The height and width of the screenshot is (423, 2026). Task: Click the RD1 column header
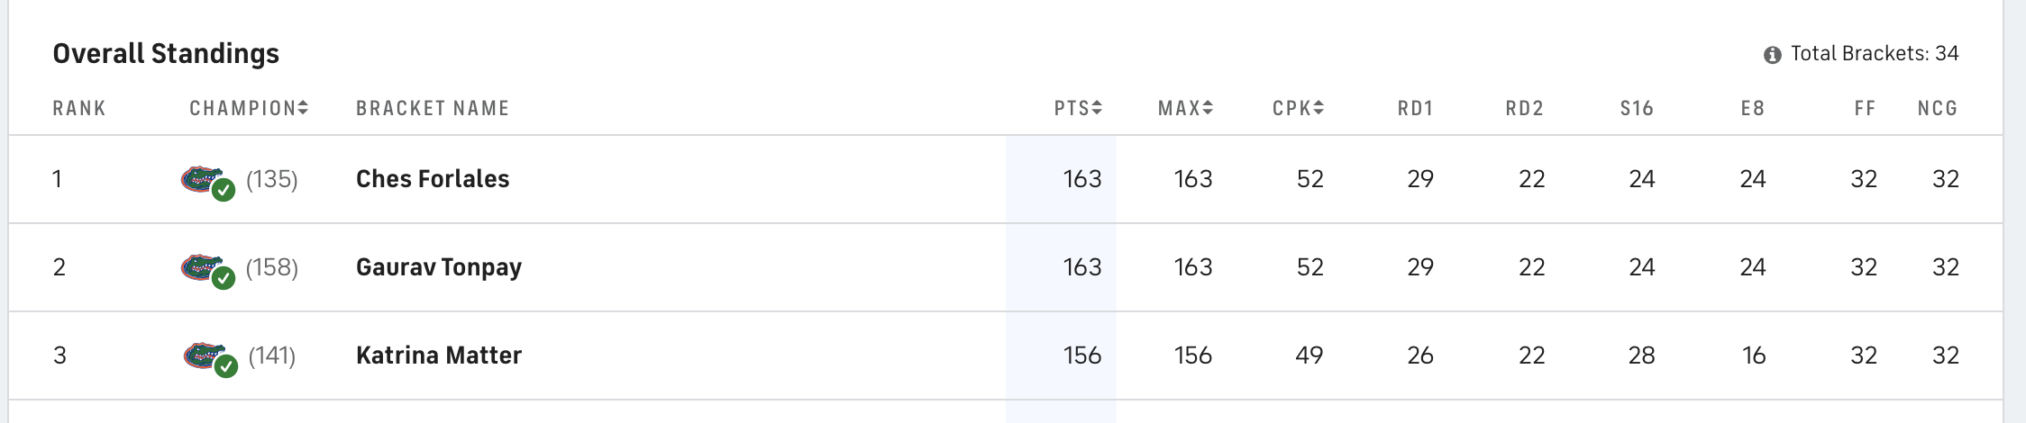coord(1415,108)
